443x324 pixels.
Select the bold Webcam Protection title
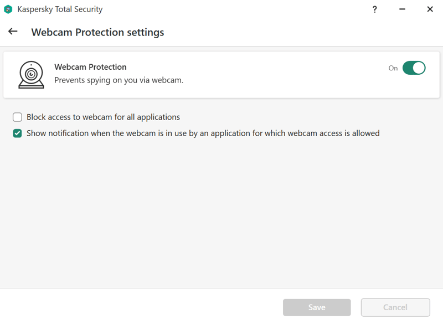(90, 67)
